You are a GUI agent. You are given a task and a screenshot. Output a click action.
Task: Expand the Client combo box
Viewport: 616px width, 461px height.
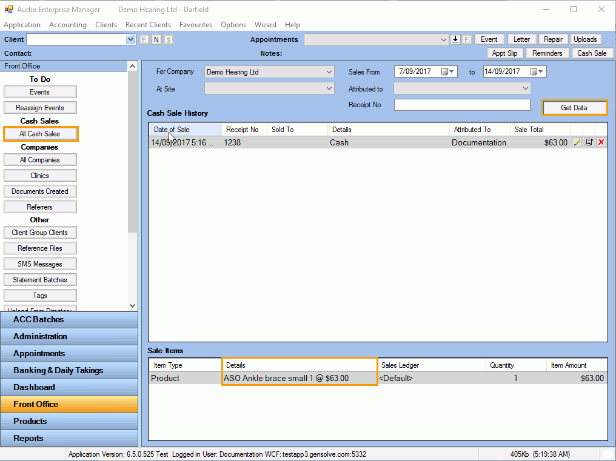[x=130, y=39]
